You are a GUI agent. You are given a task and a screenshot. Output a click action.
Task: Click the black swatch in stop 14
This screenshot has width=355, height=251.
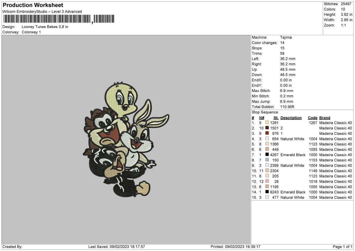coord(267,192)
